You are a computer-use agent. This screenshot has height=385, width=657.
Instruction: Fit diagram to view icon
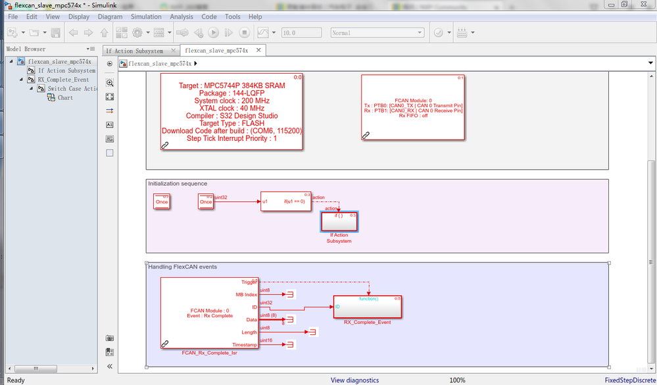(110, 97)
